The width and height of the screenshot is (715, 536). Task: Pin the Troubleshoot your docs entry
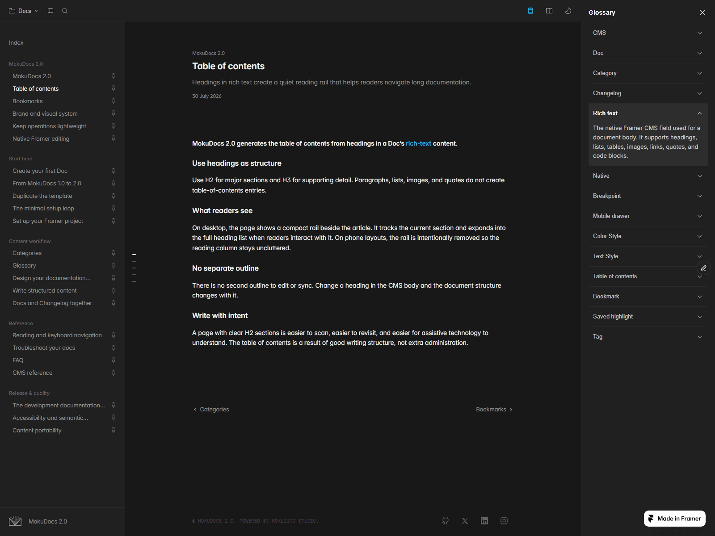tap(114, 348)
